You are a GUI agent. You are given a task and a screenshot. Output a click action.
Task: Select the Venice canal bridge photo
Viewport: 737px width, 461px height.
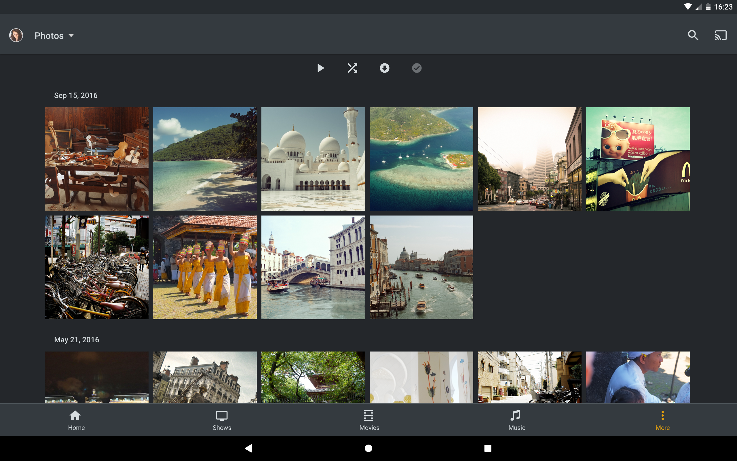click(313, 267)
